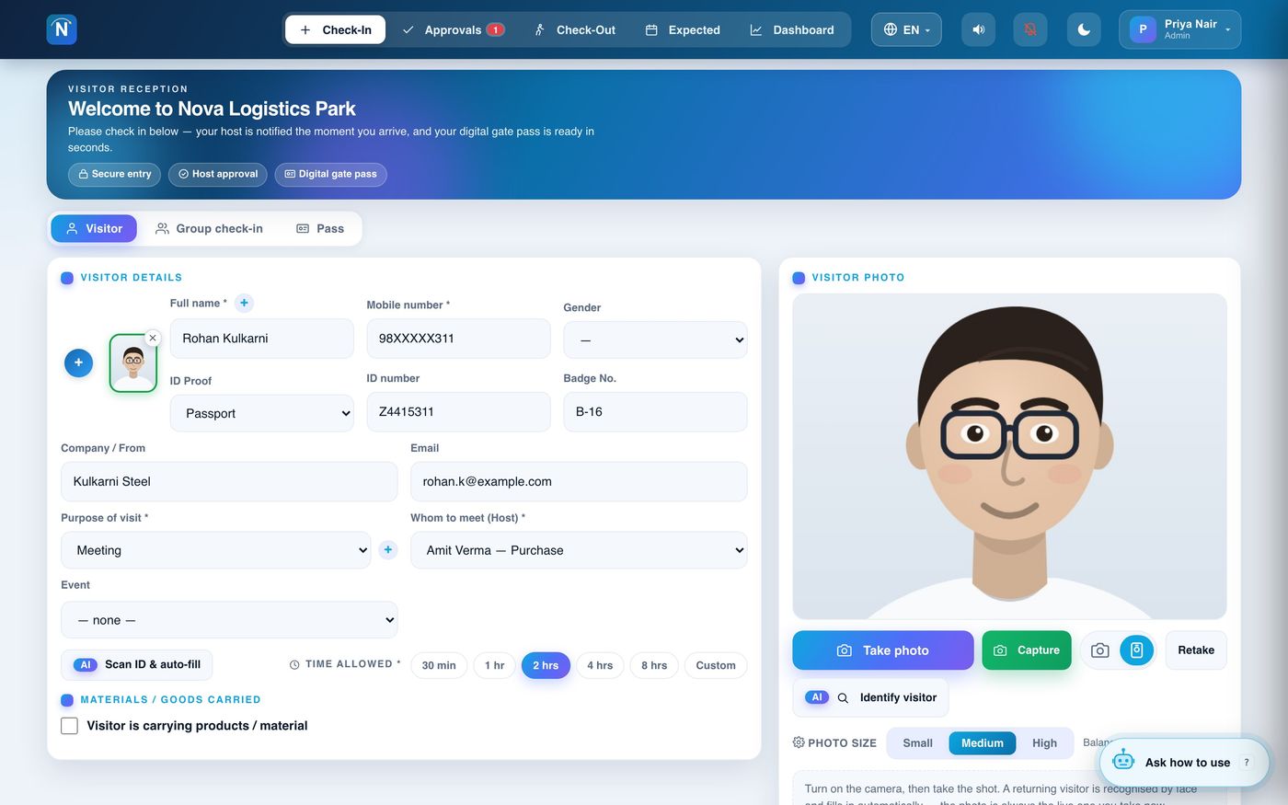Image resolution: width=1288 pixels, height=805 pixels.
Task: Click the blue plus circle beside visitor avatar
Action: pos(78,362)
